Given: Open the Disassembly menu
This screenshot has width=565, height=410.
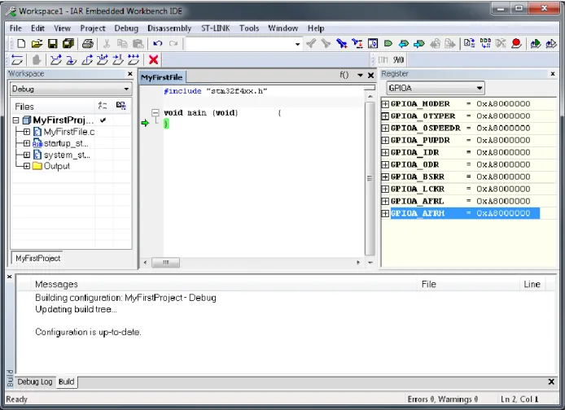Looking at the screenshot, I should [x=169, y=28].
